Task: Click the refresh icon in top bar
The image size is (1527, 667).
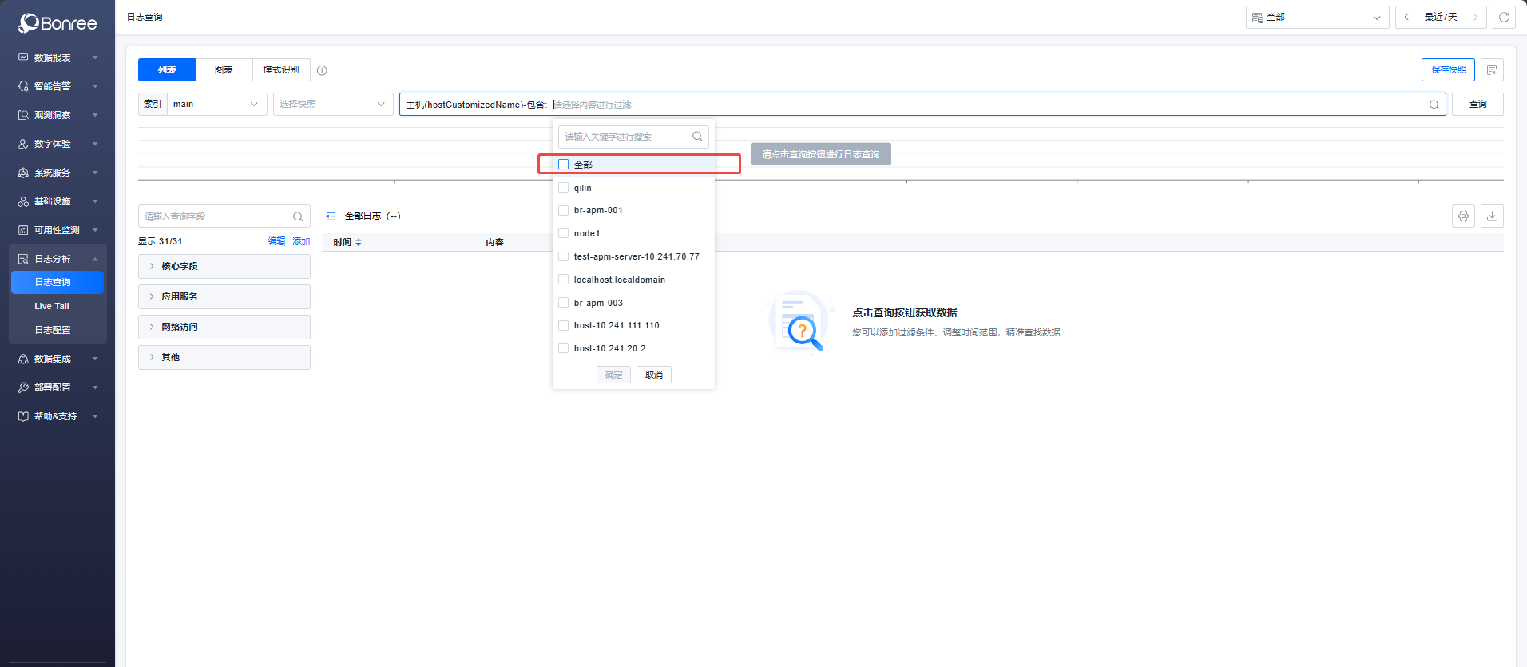Action: (x=1504, y=17)
